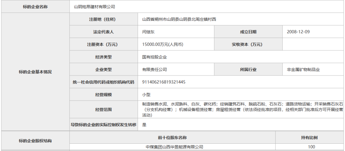Select industry 非金属矿物制品业
This screenshot has height=151, width=345.
pyautogui.click(x=303, y=69)
